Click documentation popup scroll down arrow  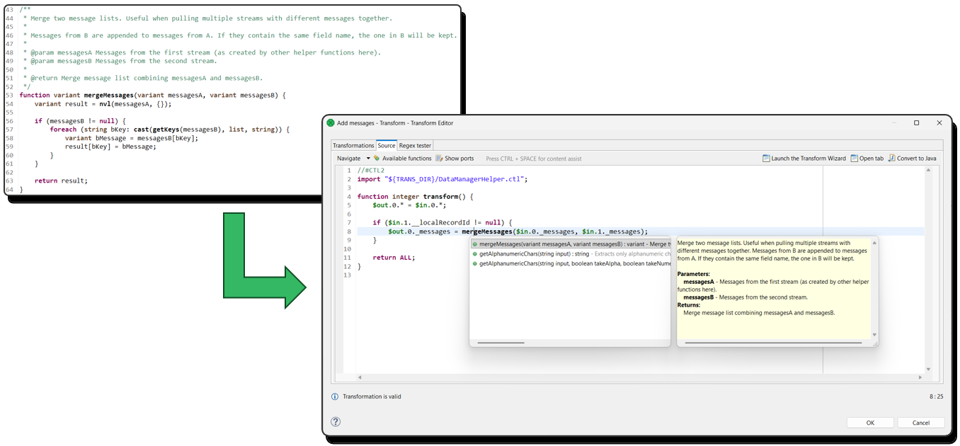click(x=874, y=335)
